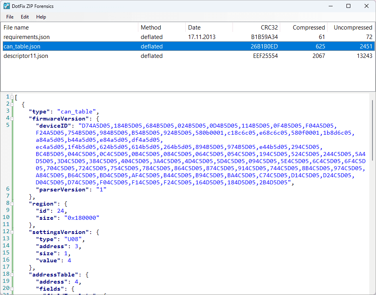Minimize the DotFix ZIP Forensics window
The height and width of the screenshot is (295, 376).
point(331,6)
